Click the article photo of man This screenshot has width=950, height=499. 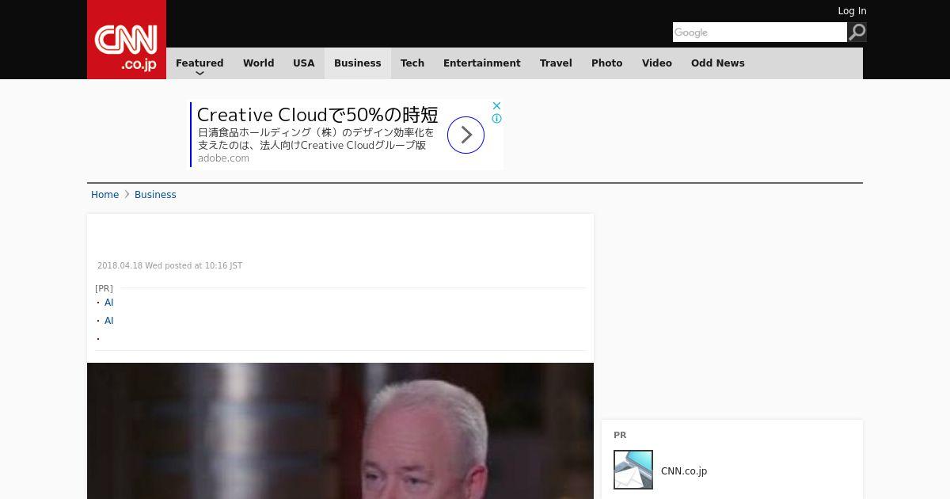coord(340,431)
